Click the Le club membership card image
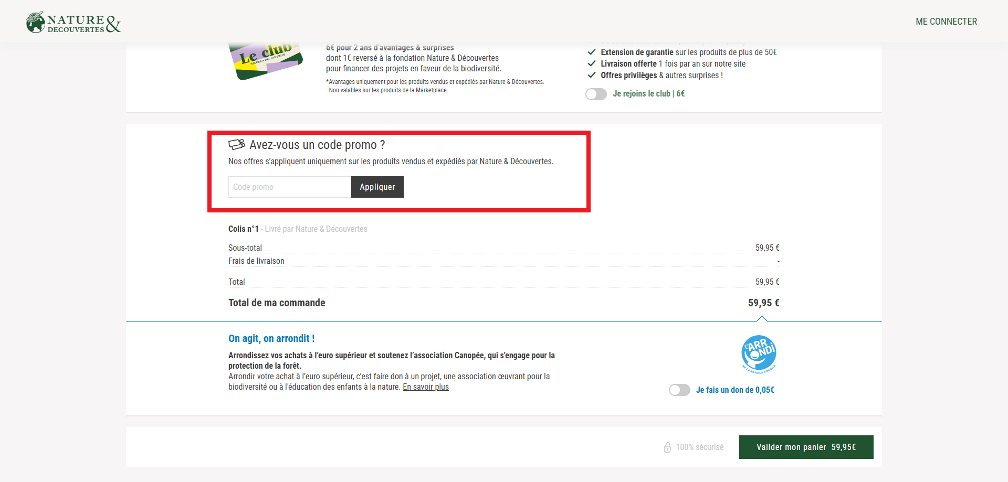 tap(266, 61)
